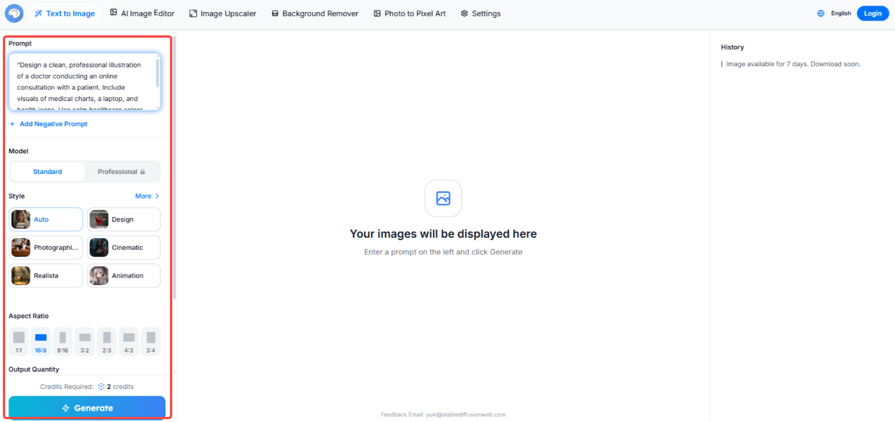
Task: Select 3:2 aspect ratio
Action: pos(84,342)
